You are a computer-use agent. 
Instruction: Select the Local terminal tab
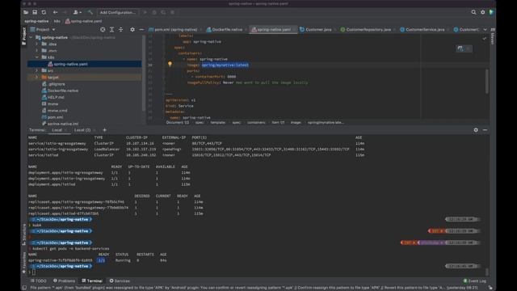coord(57,130)
